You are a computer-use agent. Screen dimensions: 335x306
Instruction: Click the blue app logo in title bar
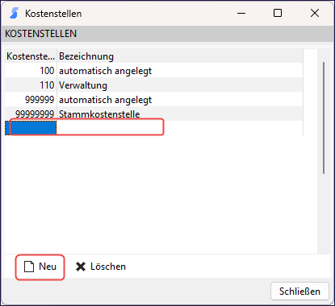coord(14,13)
